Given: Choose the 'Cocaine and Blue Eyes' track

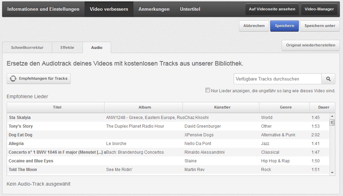Looking at the screenshot, I should click(31, 161).
